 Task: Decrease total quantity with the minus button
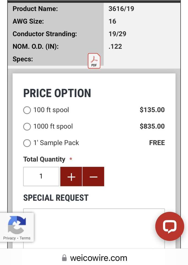pos(93,177)
